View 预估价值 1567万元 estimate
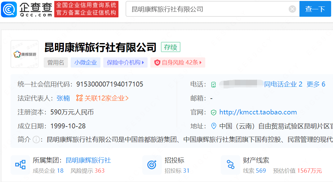 (x=298, y=171)
